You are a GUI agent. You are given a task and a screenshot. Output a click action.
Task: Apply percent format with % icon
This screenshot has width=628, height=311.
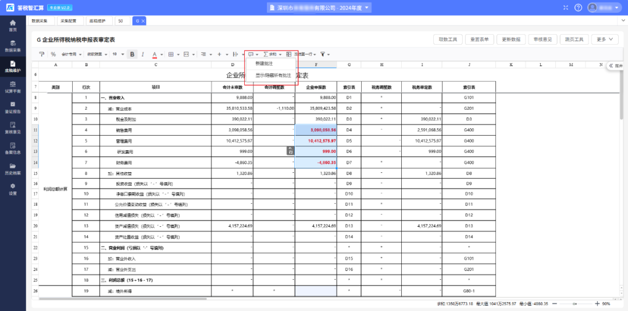53,55
